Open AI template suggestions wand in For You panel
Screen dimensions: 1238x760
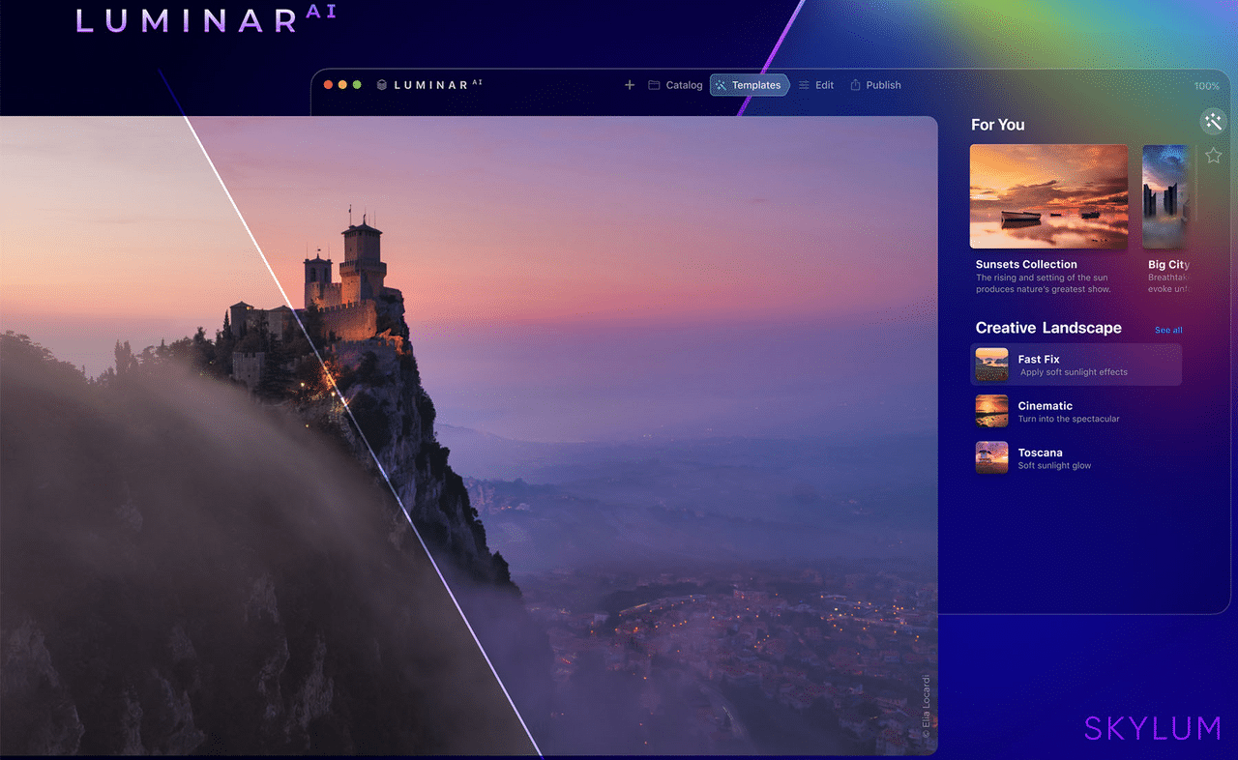1214,122
